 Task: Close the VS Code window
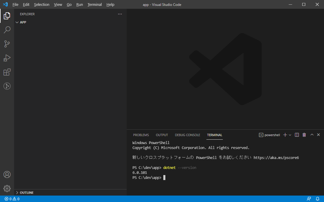tap(317, 4)
